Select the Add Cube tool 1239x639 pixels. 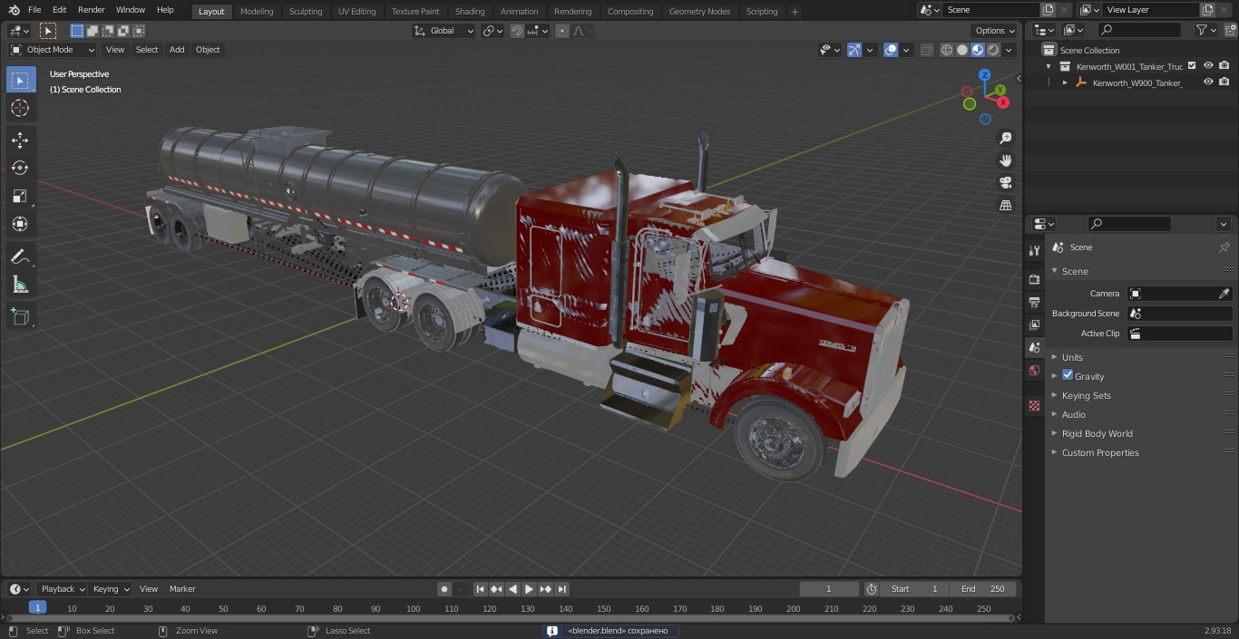point(20,317)
